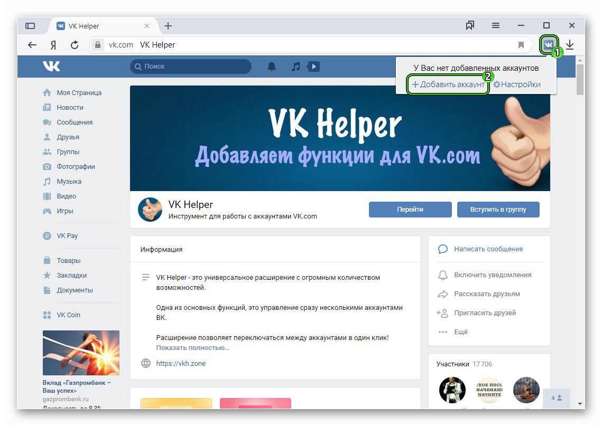Open the browser hamburger menu
This screenshot has width=602, height=426.
coord(496,25)
